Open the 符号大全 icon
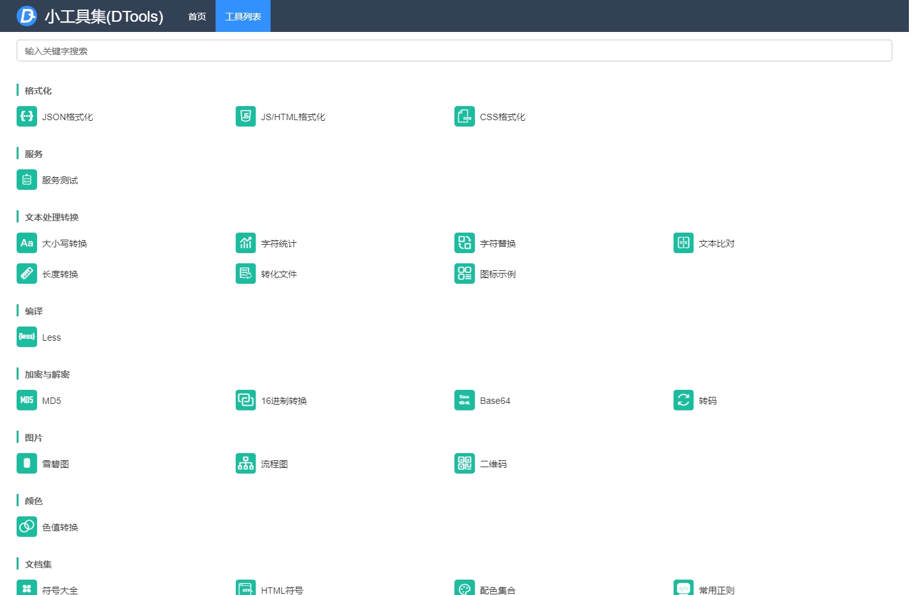Viewport: 914px width, 595px height. pyautogui.click(x=27, y=588)
